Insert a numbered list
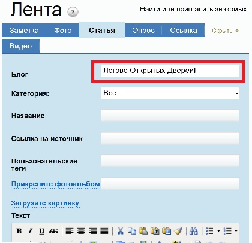Screen dimensions: 252x243 [x=227, y=231]
